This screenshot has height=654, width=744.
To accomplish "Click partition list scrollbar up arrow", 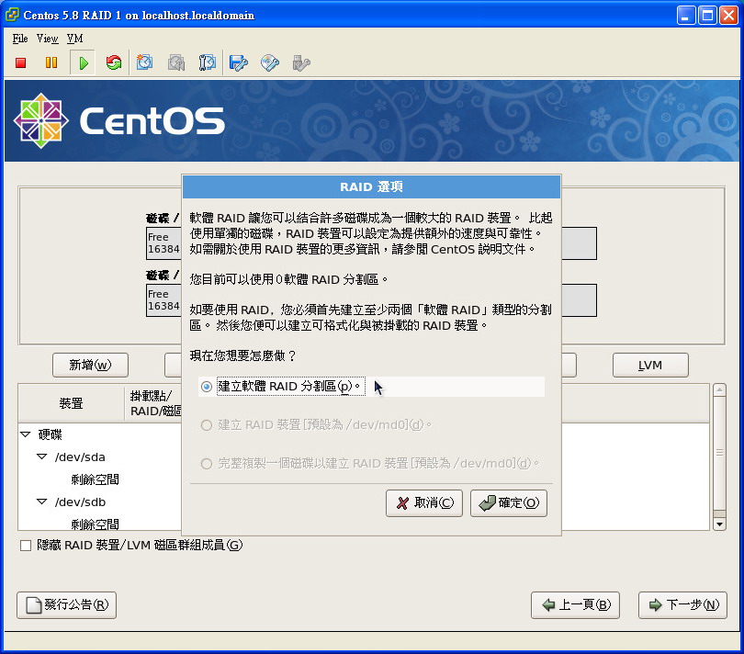I will (719, 389).
